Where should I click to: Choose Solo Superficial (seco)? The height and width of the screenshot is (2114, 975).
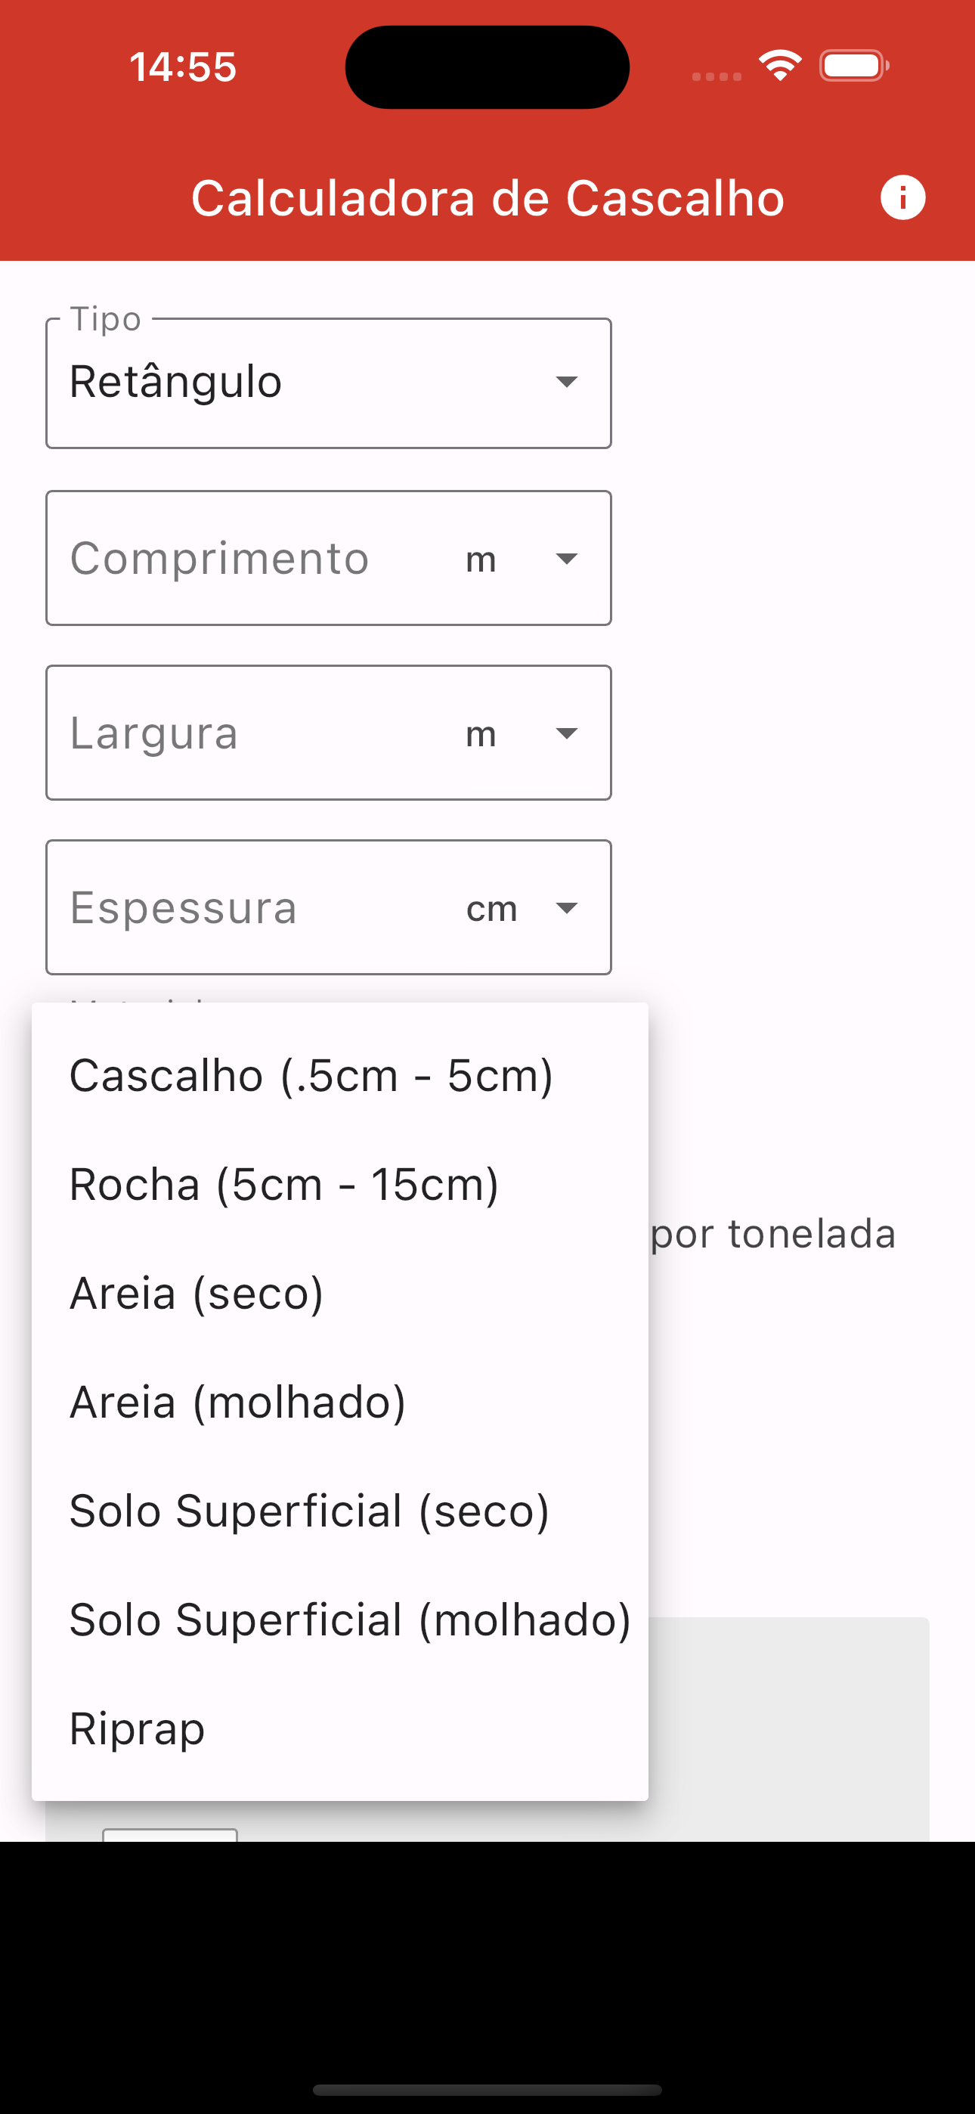pos(340,1511)
